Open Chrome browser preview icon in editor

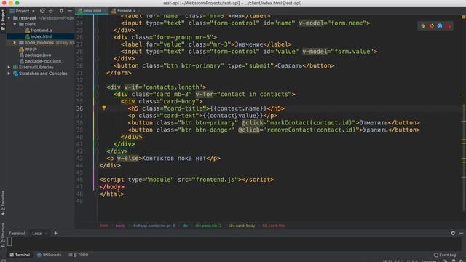click(x=423, y=26)
